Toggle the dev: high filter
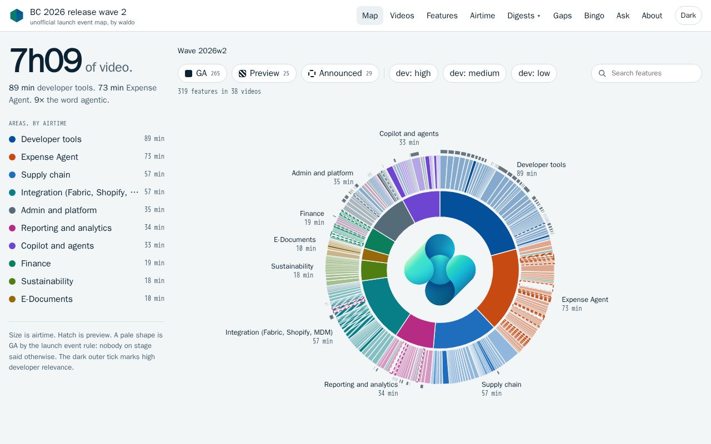 pyautogui.click(x=413, y=73)
